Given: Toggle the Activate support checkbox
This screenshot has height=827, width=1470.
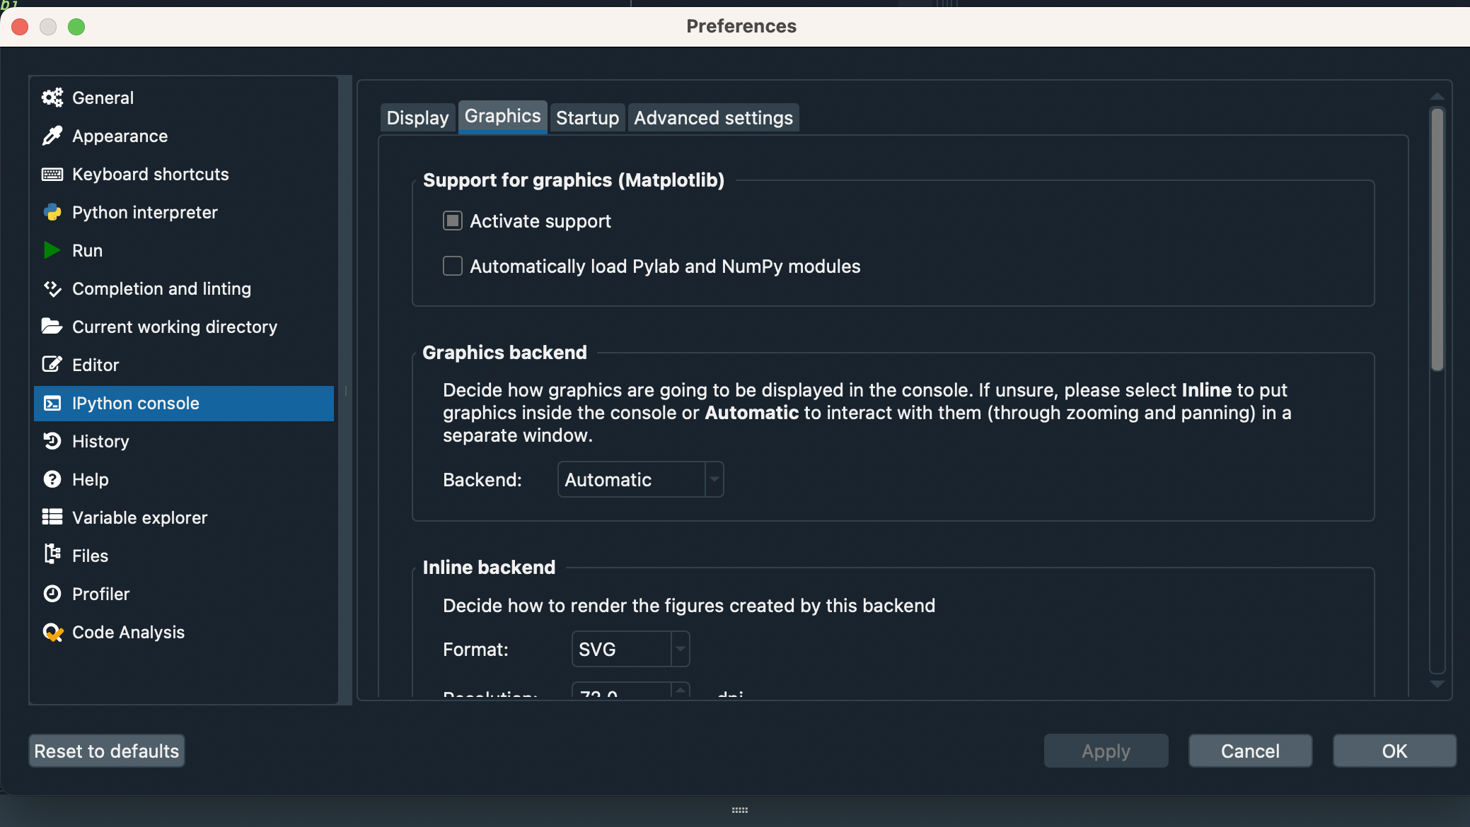Looking at the screenshot, I should point(453,221).
